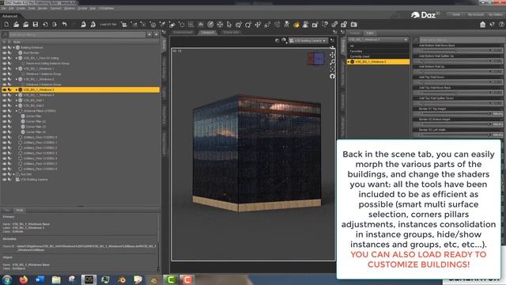The image size is (506, 285).
Task: Click the Undo arrow toolbar icon
Action: [x=65, y=25]
